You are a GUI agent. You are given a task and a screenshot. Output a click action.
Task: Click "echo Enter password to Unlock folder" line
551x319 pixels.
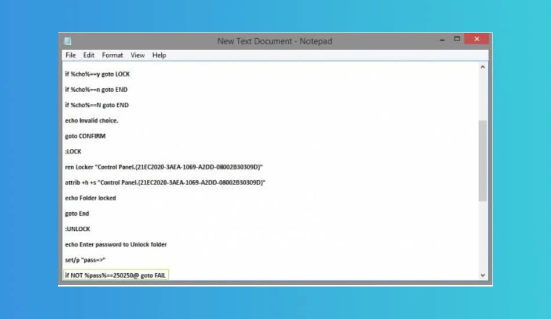(x=116, y=244)
